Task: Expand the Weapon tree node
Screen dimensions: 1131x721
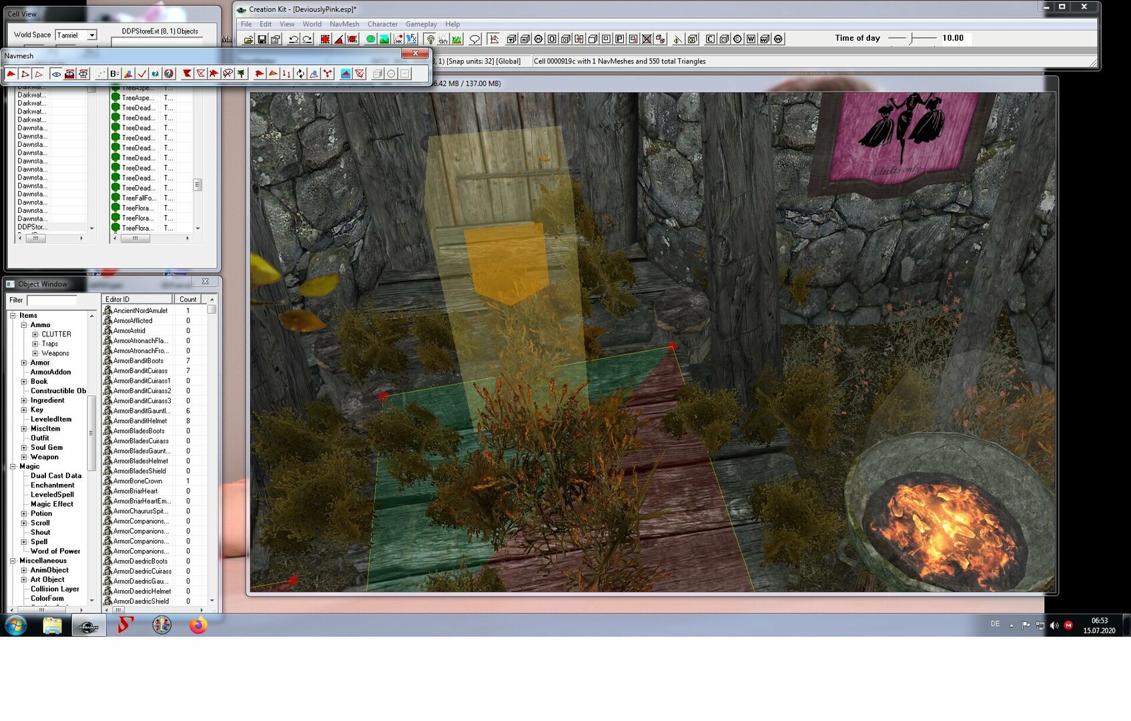Action: click(x=24, y=457)
